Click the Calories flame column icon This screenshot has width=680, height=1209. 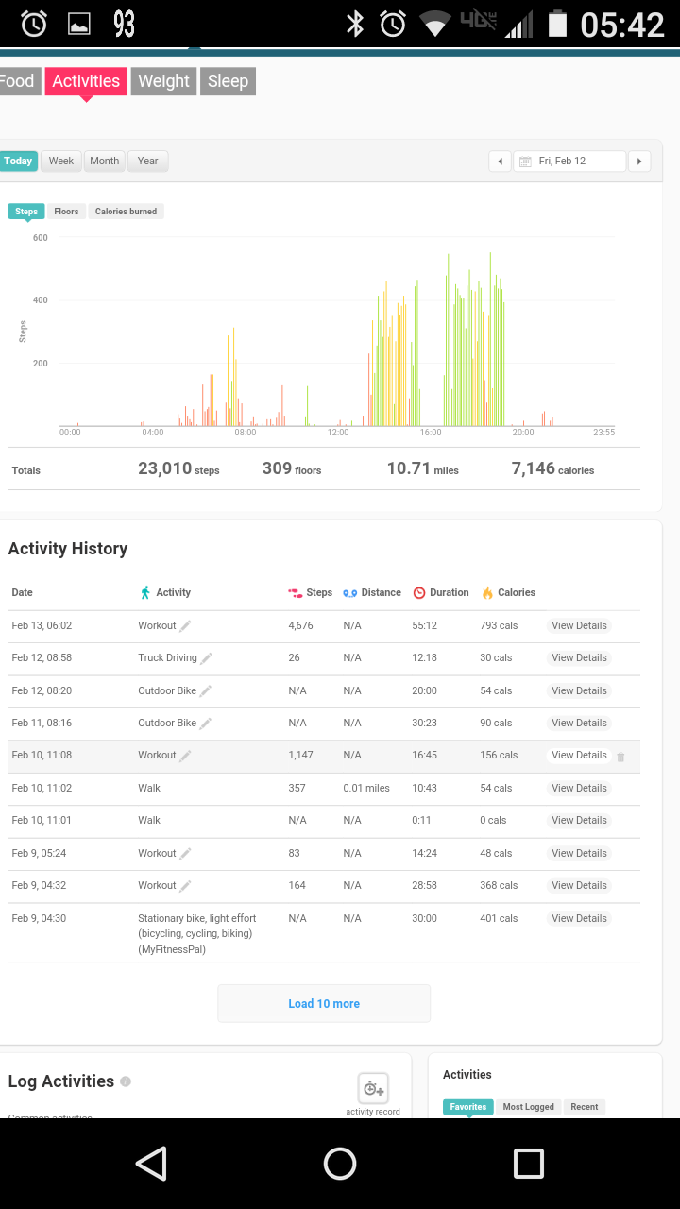point(487,593)
